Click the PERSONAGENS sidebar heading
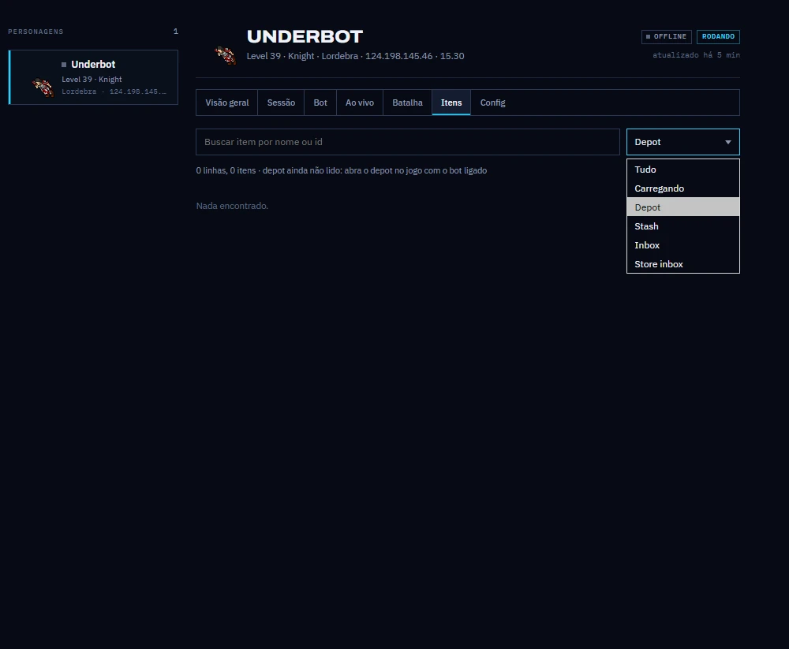 click(36, 32)
